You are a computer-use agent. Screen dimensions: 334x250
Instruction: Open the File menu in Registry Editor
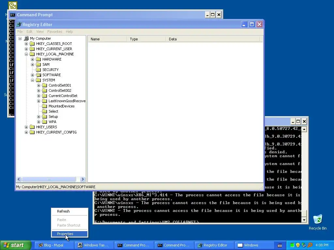coord(20,32)
